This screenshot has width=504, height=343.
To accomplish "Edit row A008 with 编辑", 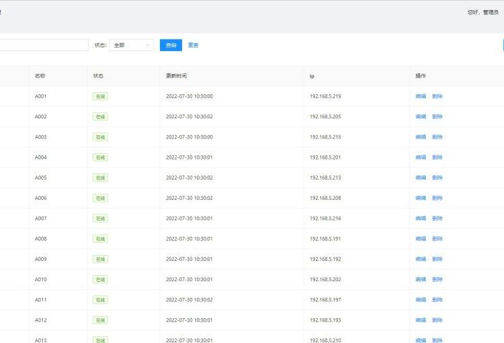I will [421, 239].
